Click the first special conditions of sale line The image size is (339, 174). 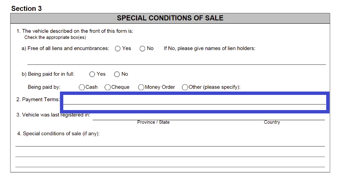pos(170,143)
